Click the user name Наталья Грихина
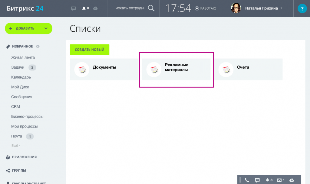The image size is (310, 184). tap(261, 8)
